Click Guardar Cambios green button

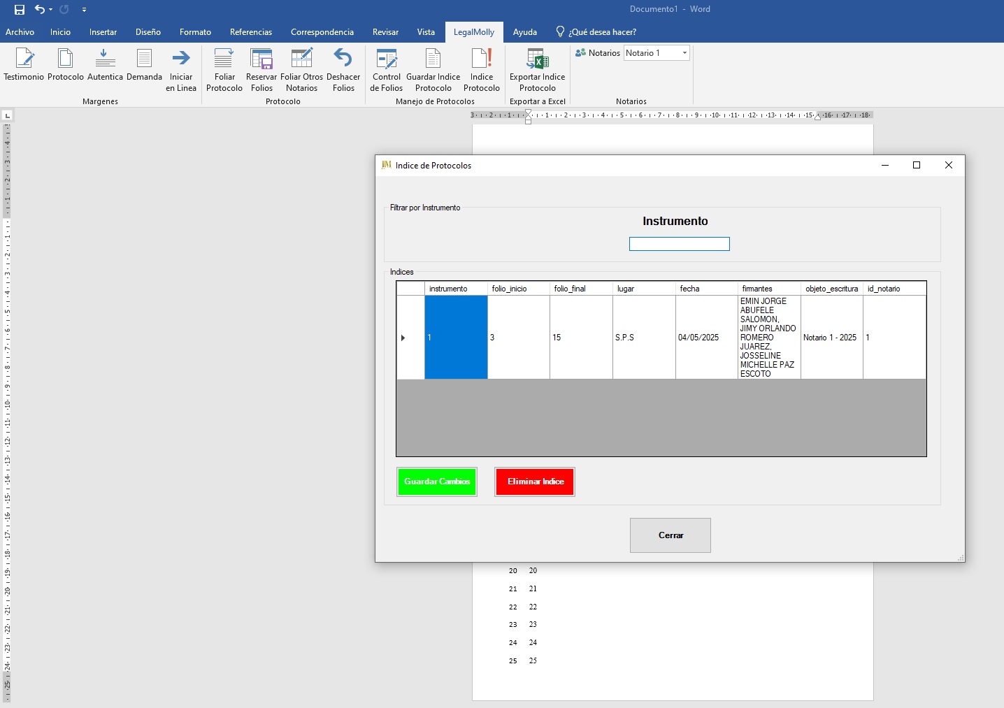coord(437,482)
